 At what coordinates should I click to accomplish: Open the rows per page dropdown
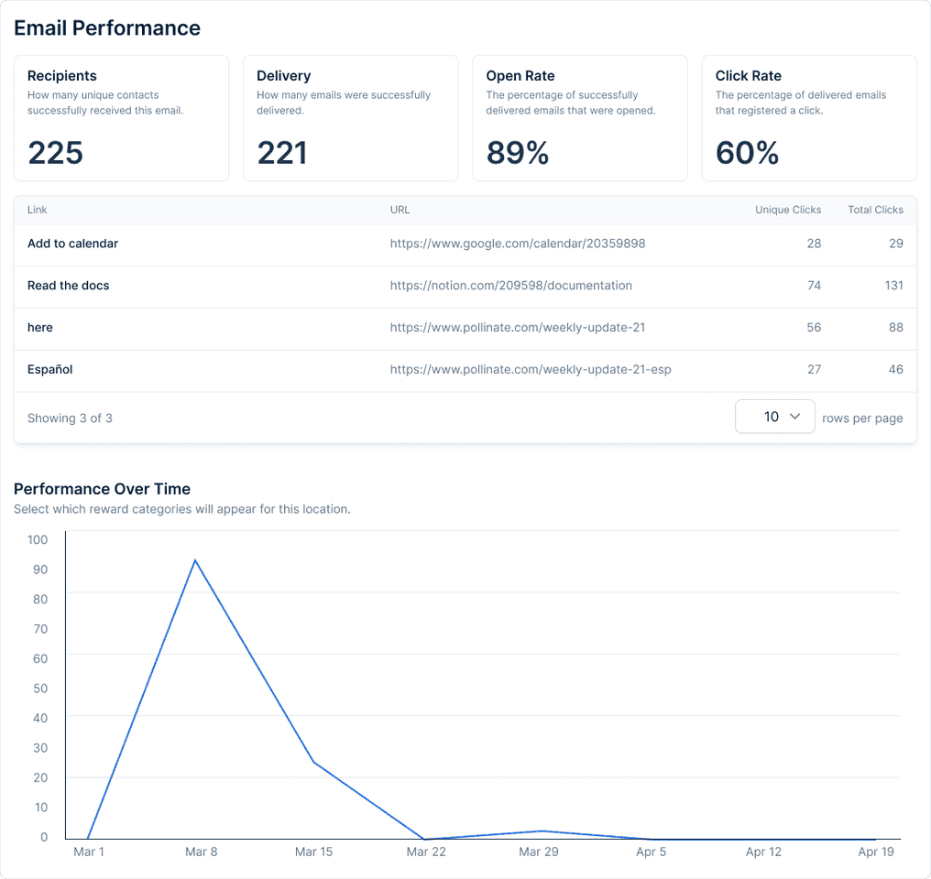[775, 417]
